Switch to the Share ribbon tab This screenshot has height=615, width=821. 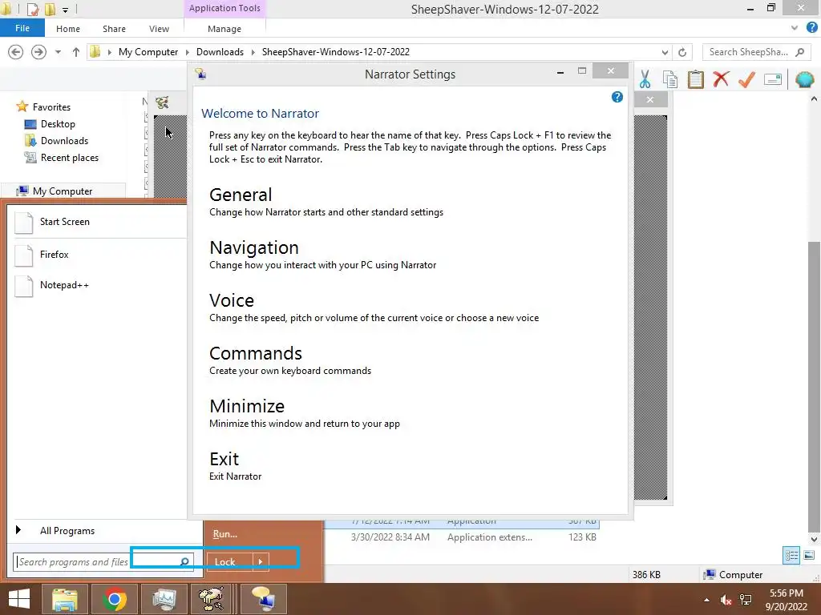coord(114,29)
